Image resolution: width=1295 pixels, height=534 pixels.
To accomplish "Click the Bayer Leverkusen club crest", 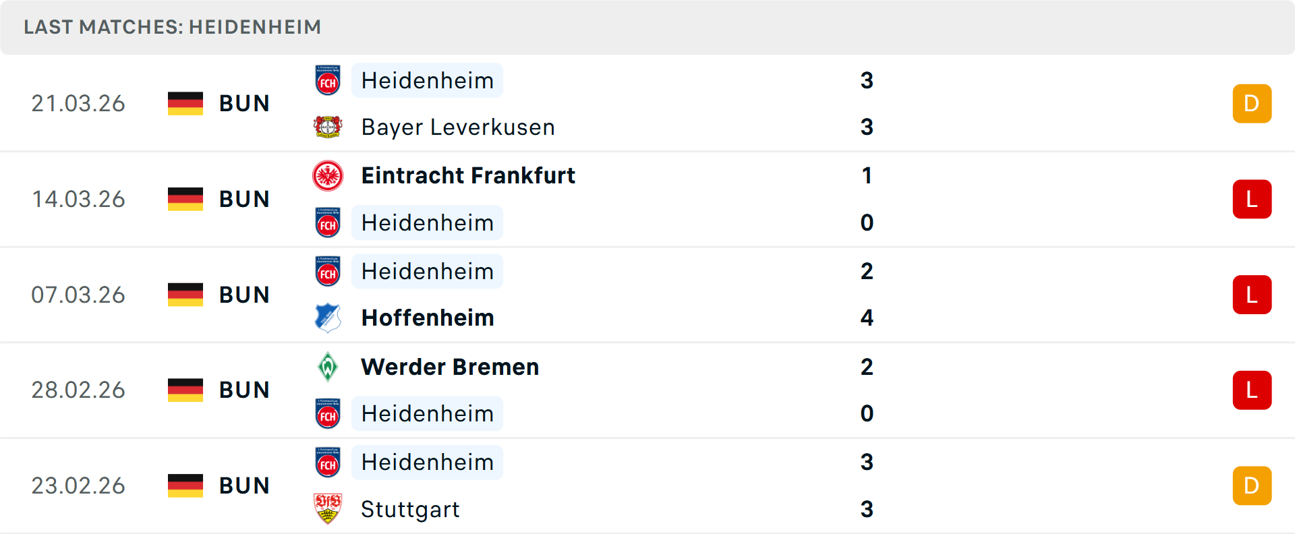I will click(328, 127).
